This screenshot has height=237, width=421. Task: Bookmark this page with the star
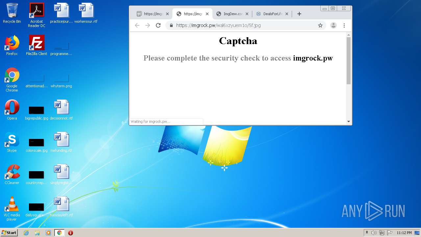[x=320, y=25]
